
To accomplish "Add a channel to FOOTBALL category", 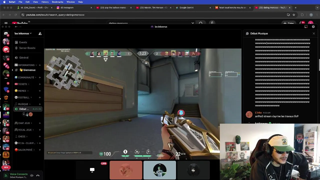I will [40, 97].
